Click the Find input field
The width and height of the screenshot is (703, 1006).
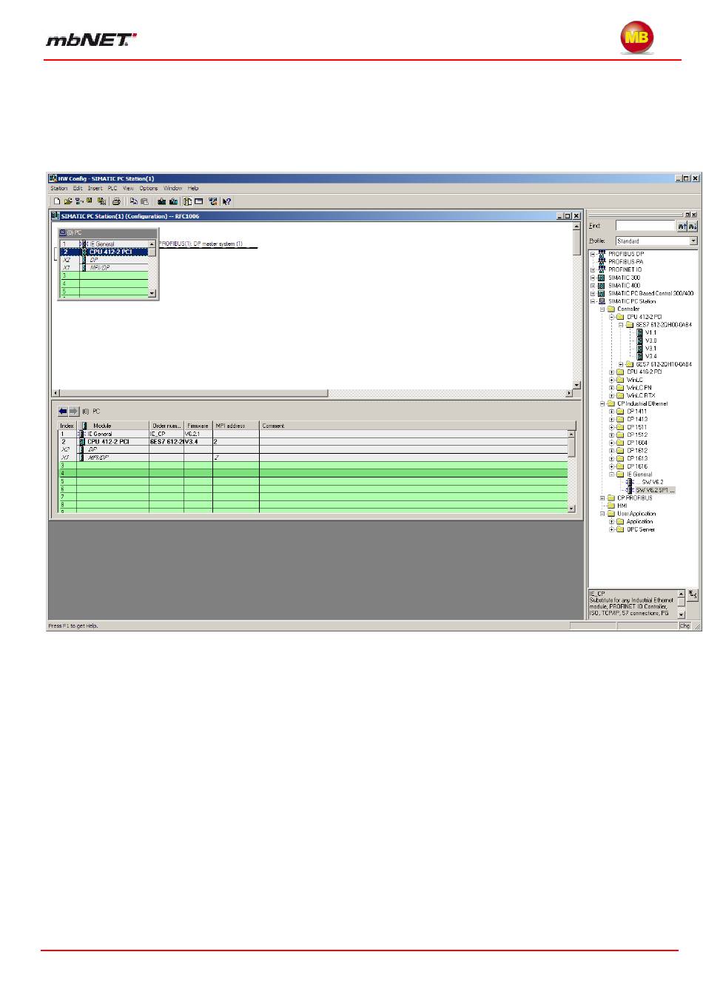click(x=645, y=226)
